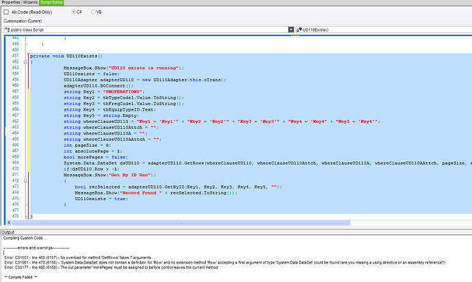Open the UD110Exists() method combo box
The height and width of the screenshot is (282, 472).
[384, 29]
